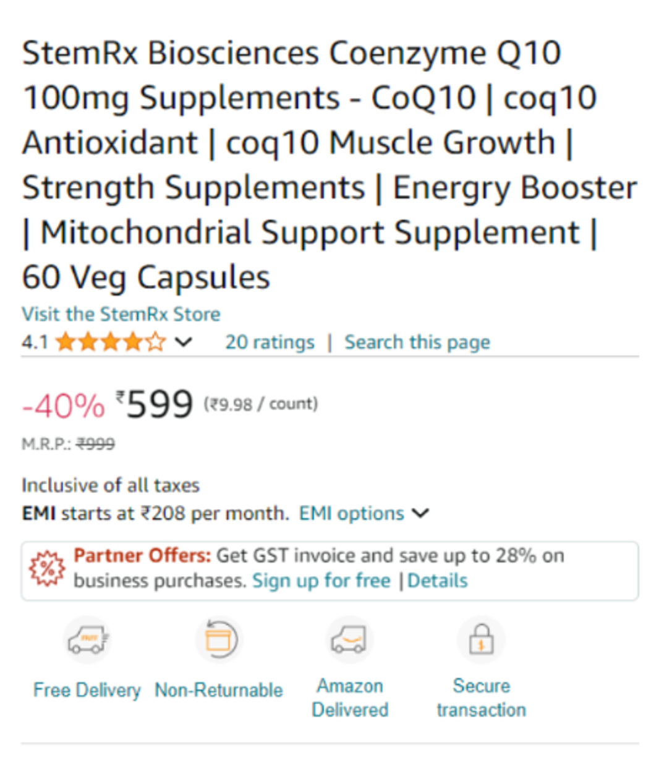The width and height of the screenshot is (672, 758).
Task: Click Search this page link
Action: pyautogui.click(x=417, y=343)
